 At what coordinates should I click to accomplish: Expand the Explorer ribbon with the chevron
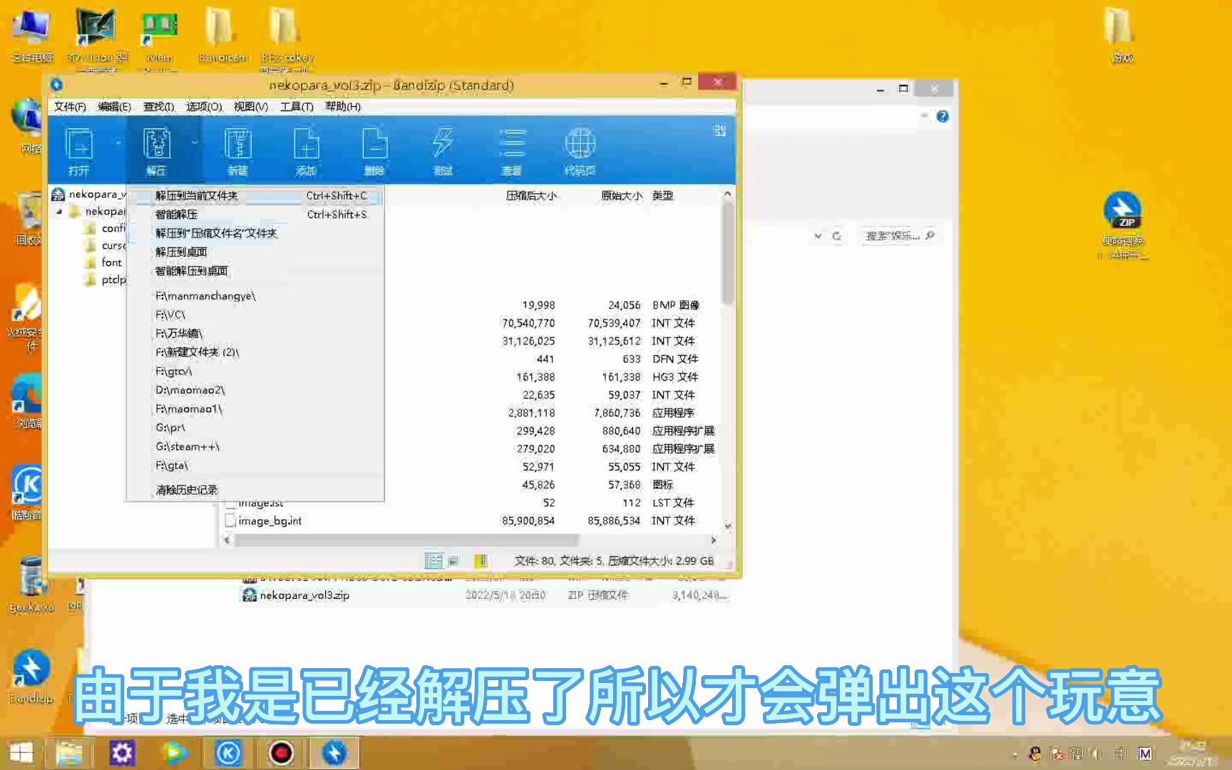[924, 115]
